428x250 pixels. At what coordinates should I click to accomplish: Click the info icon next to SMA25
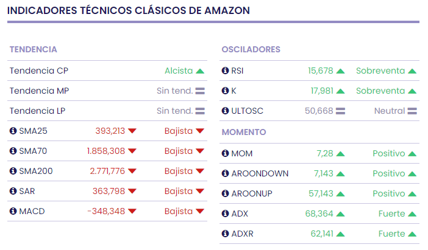coord(13,131)
